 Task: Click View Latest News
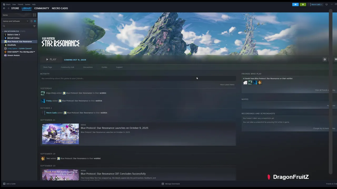point(227,85)
